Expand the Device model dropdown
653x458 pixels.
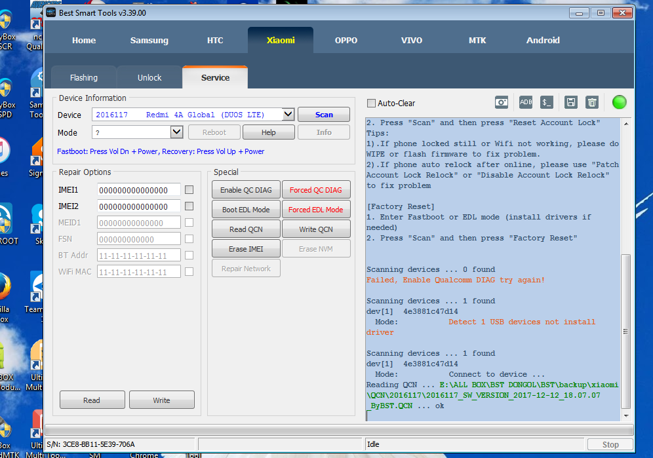click(x=288, y=114)
